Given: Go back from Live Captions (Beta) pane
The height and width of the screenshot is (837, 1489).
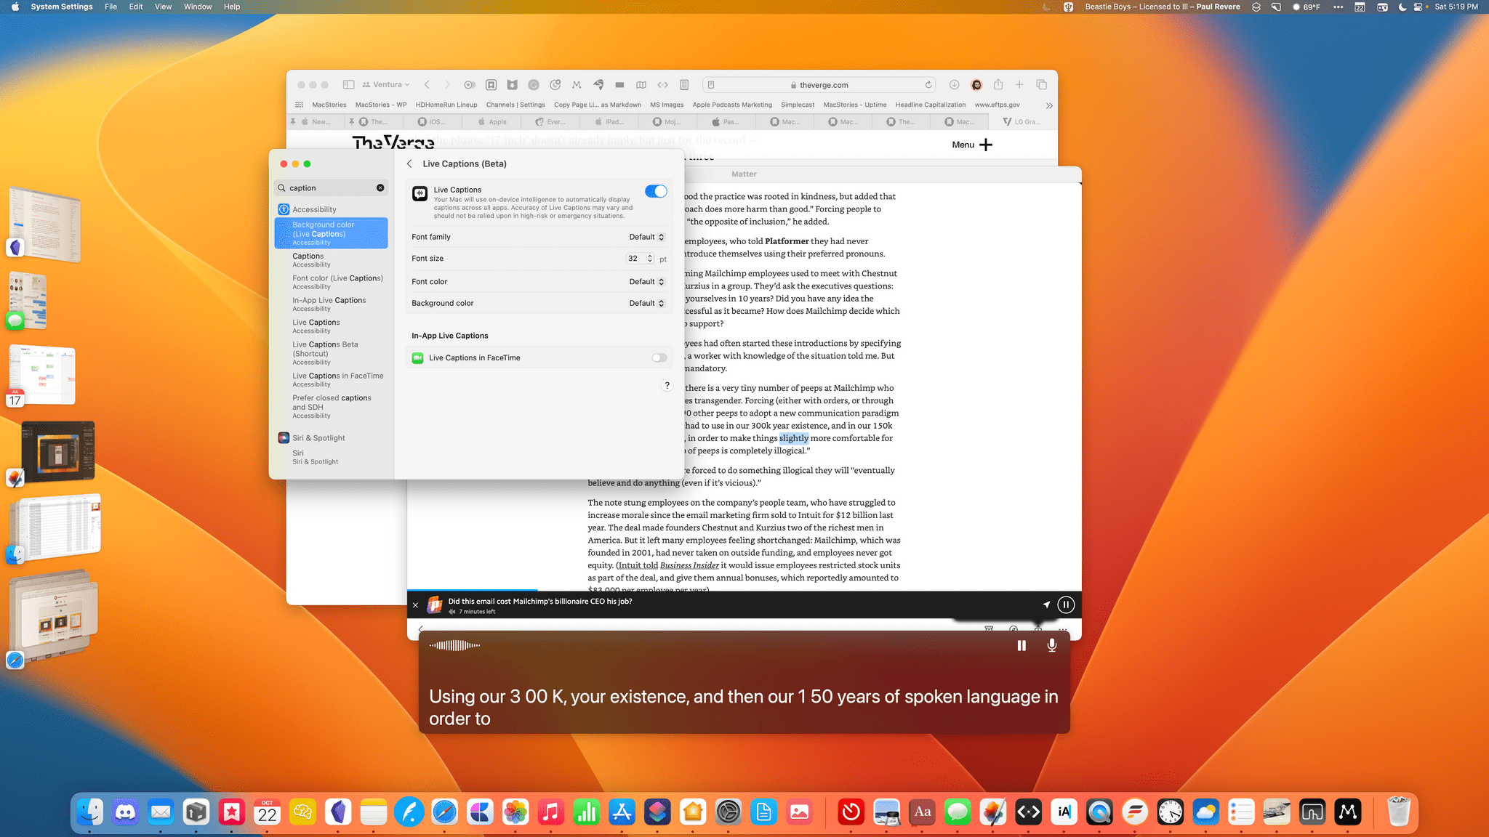Looking at the screenshot, I should [409, 163].
